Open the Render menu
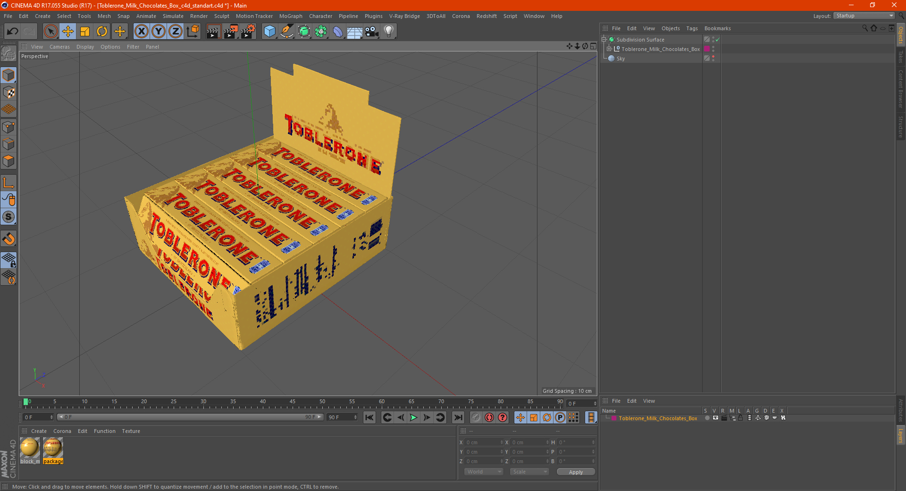Screen dimensions: 906x491 click(x=199, y=16)
